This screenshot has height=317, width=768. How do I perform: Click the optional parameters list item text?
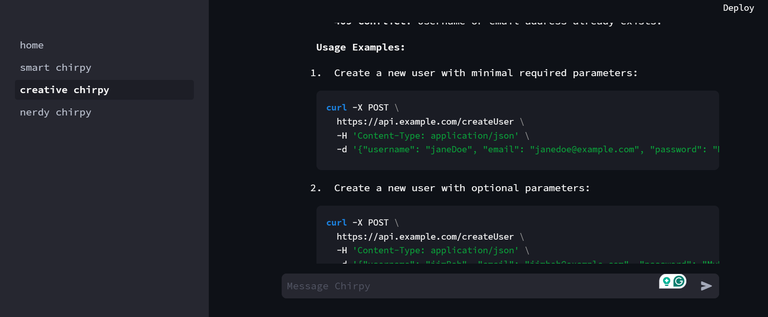pos(461,188)
